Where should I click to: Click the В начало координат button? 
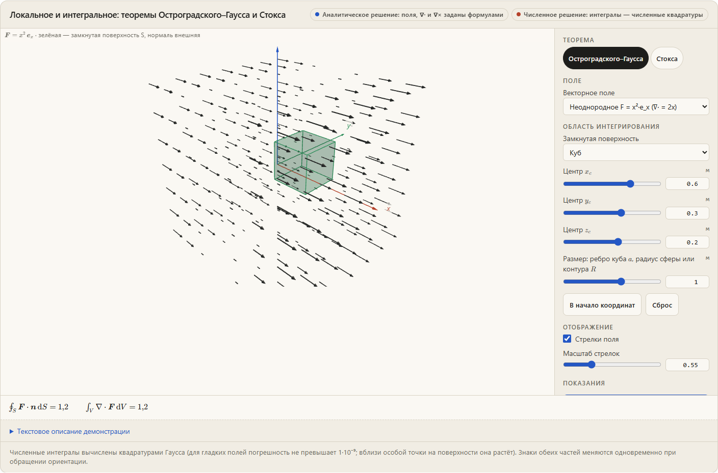coord(602,305)
